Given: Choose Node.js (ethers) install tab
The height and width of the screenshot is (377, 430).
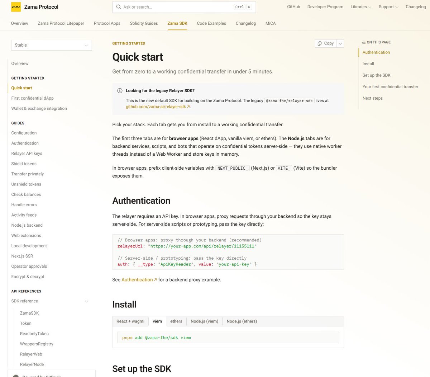Looking at the screenshot, I should [x=242, y=321].
